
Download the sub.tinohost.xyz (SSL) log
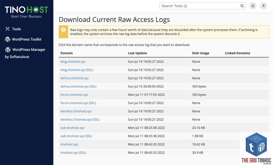76,136
